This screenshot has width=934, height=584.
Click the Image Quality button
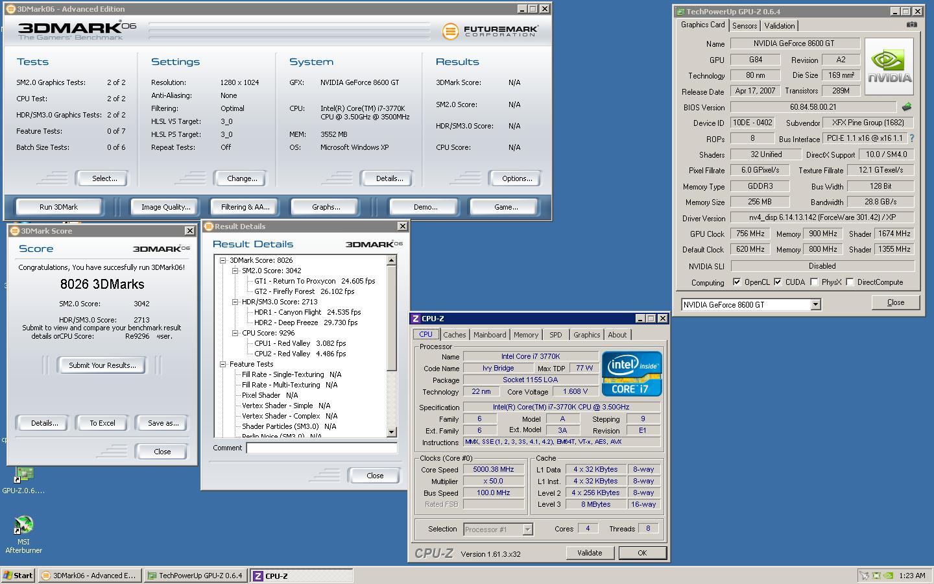pyautogui.click(x=166, y=207)
